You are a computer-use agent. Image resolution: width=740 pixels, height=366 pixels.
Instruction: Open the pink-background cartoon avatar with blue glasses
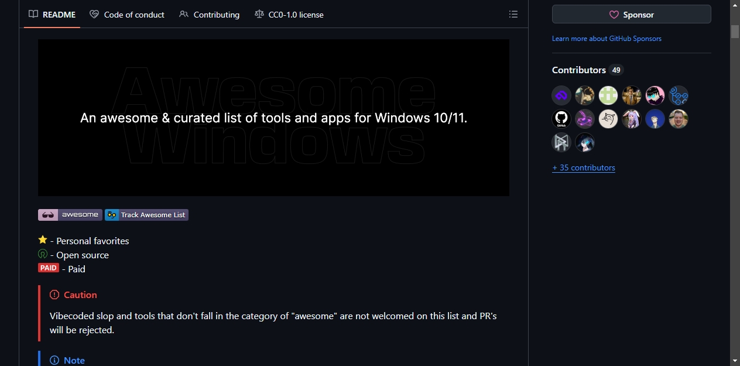pyautogui.click(x=655, y=95)
